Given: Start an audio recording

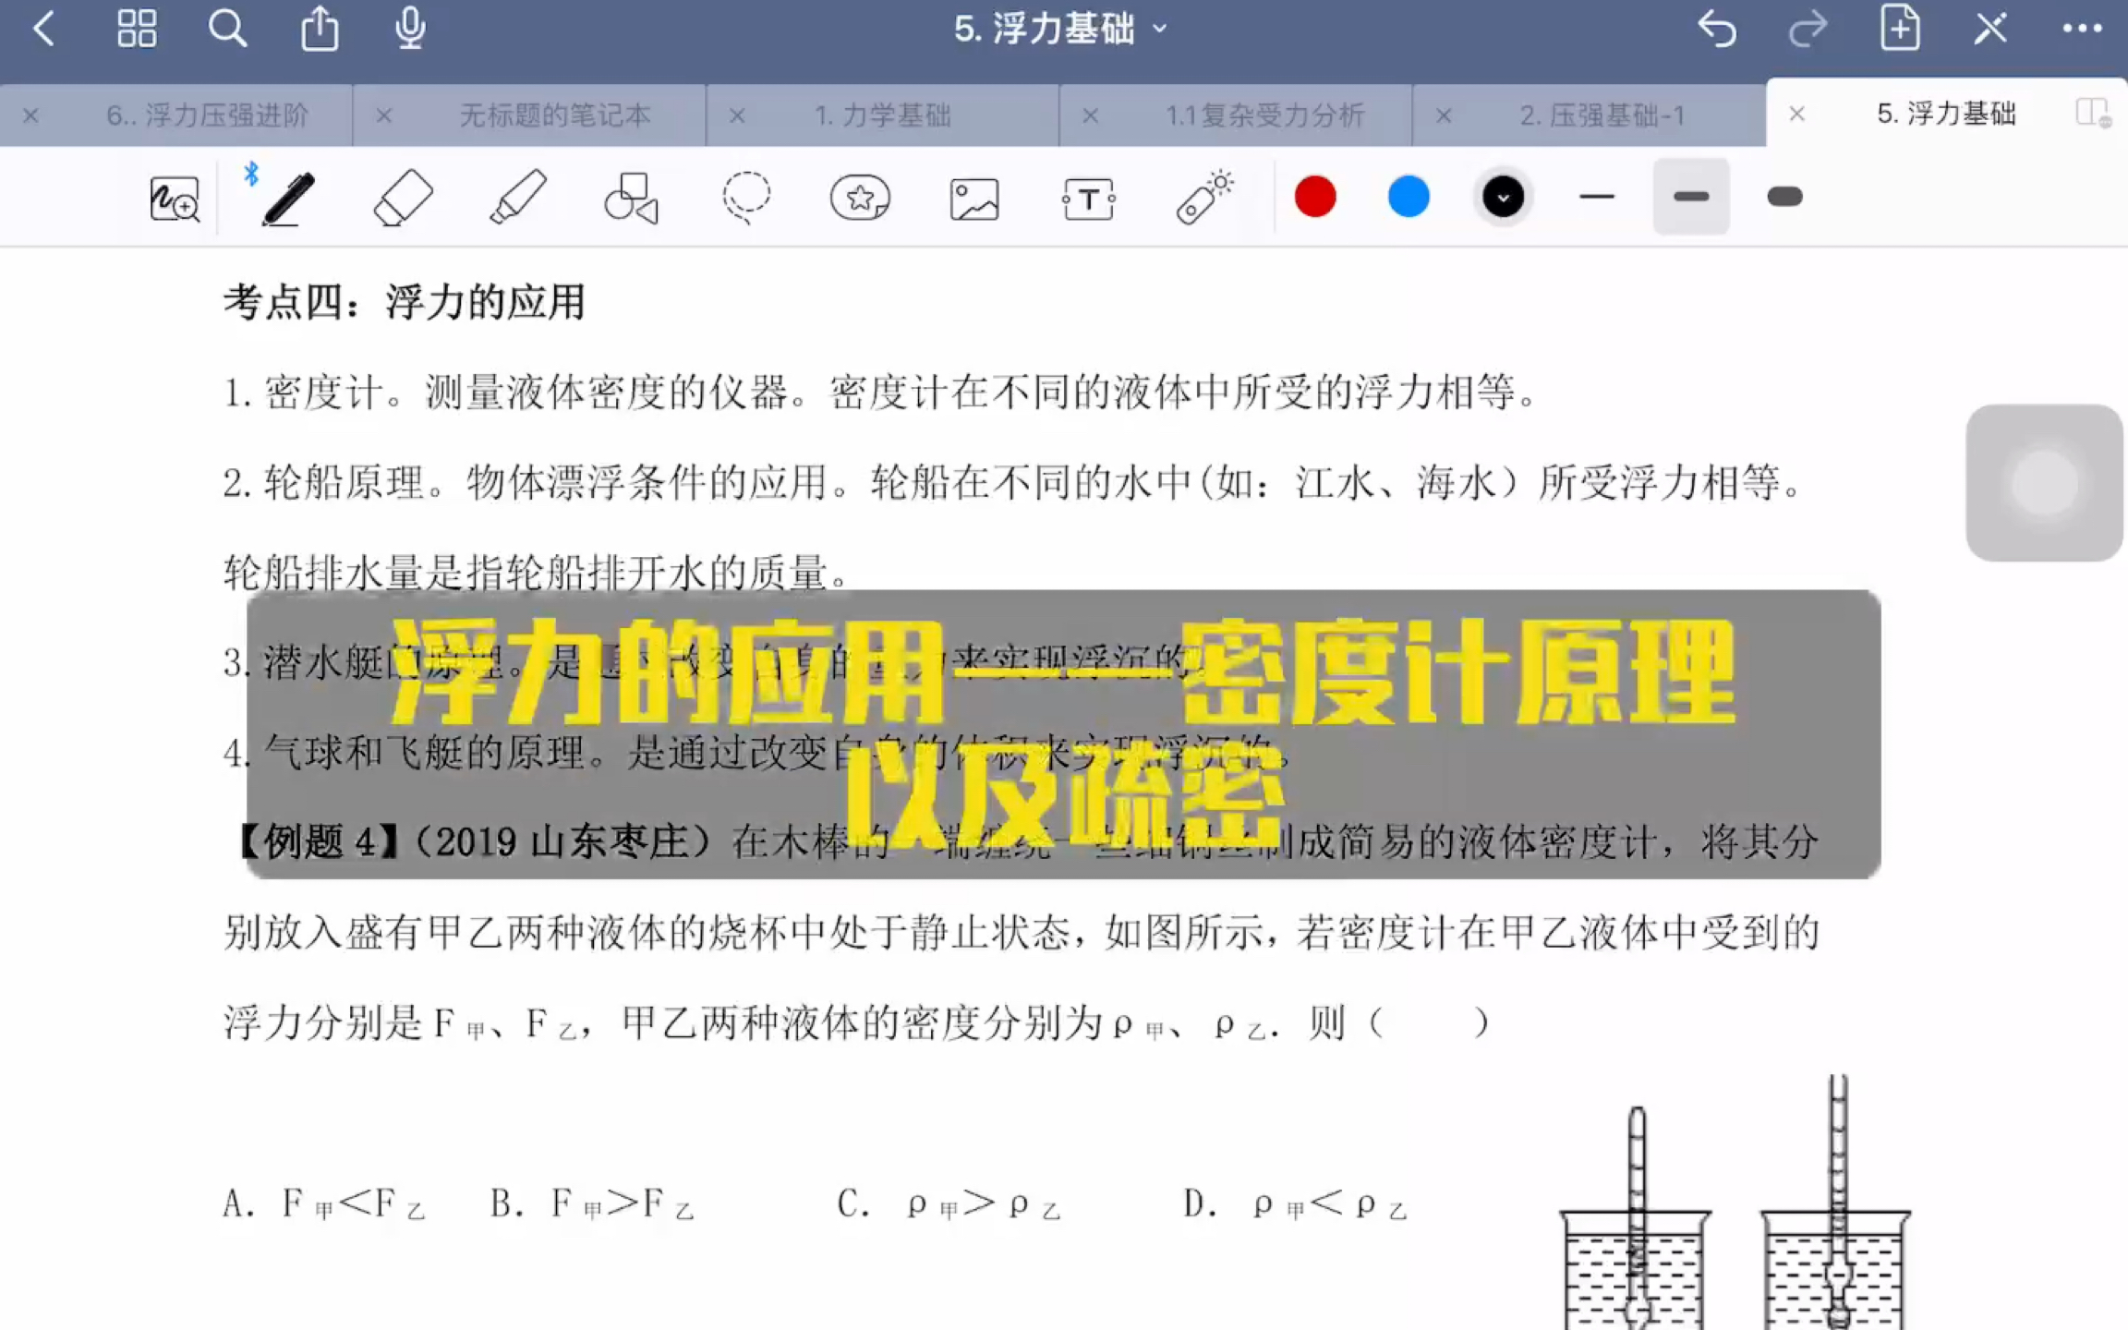Looking at the screenshot, I should tap(409, 29).
